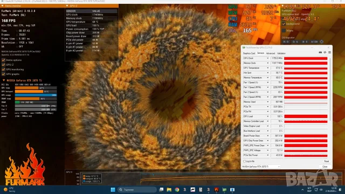
Task: Click the Reset button in GPU-Z
Action: (x=326, y=161)
